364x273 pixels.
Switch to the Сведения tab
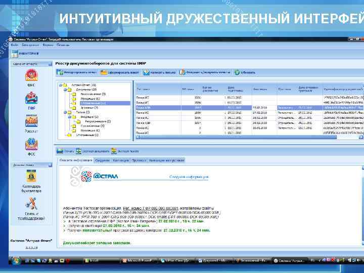pos(102,160)
